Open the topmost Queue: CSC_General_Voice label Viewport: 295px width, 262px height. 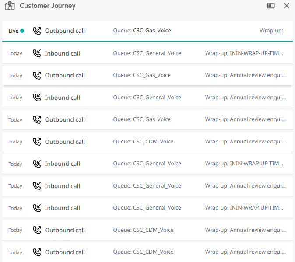(x=147, y=53)
